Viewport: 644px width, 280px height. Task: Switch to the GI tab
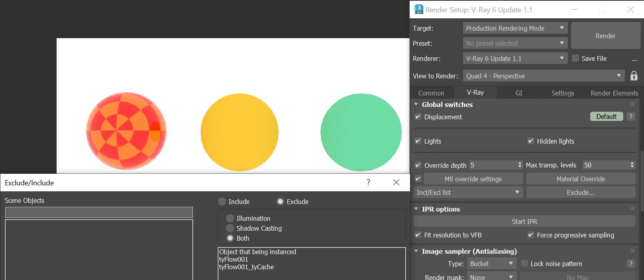coord(518,93)
